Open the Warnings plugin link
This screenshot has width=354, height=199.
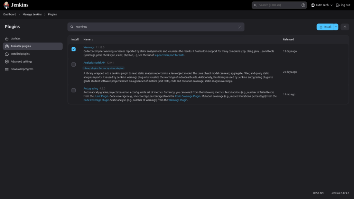[89, 47]
